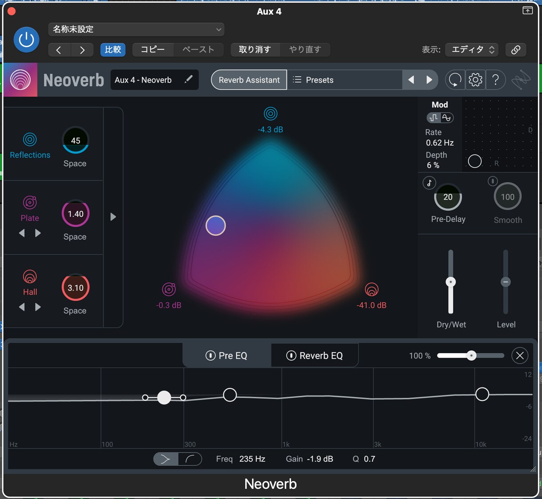Click the Reflections engine icon
This screenshot has height=499, width=542.
[x=30, y=140]
